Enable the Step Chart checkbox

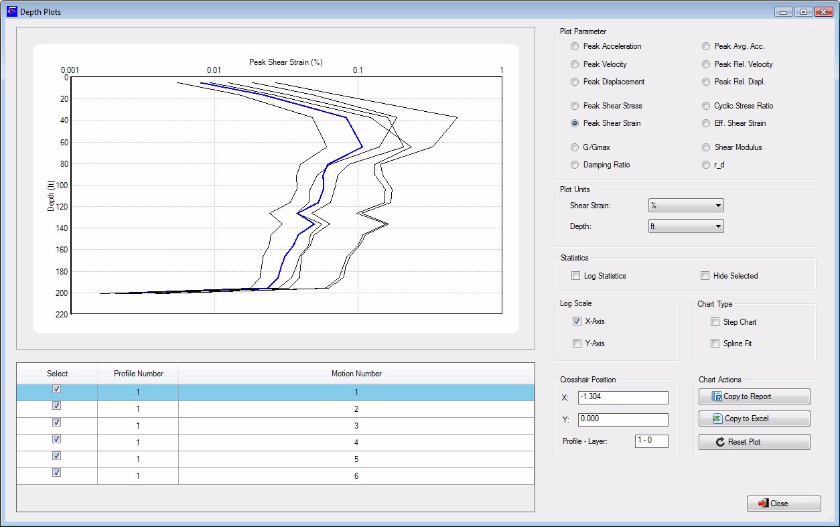pyautogui.click(x=715, y=322)
